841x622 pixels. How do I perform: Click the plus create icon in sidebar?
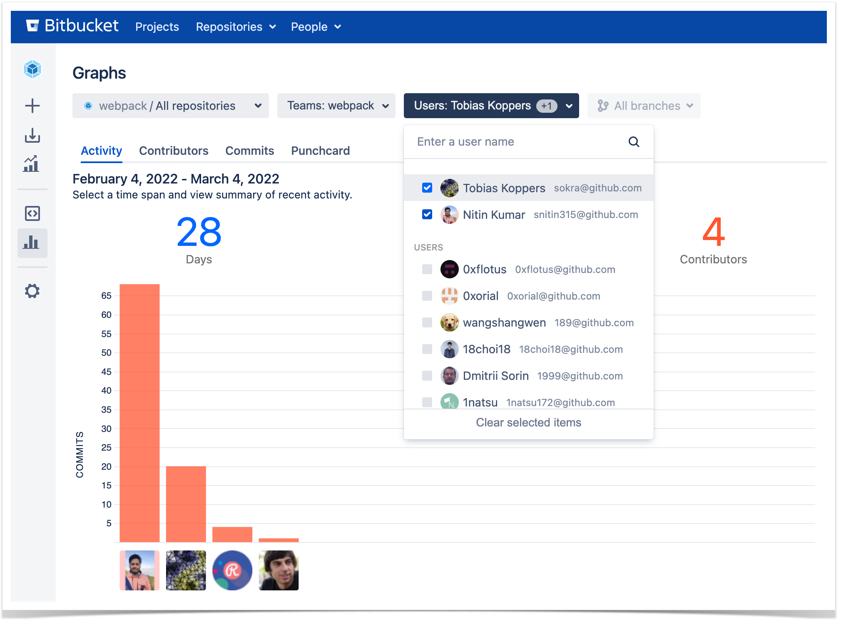(x=32, y=106)
